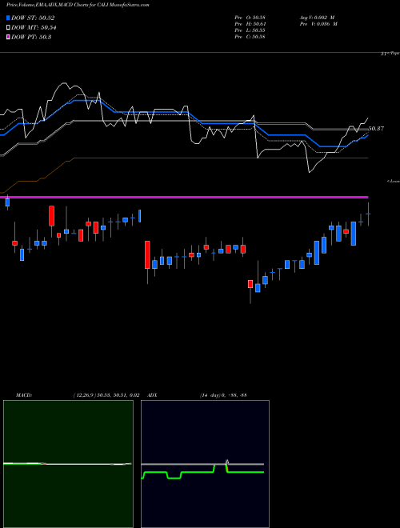This screenshot has width=400, height=528.
Task: Click the MACD: panel heading
Action: 24,395
